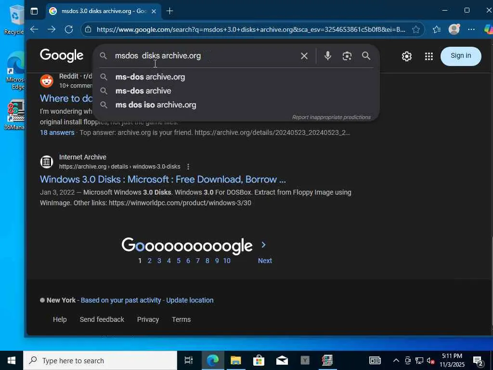Click the Reddit result icon
Viewport: 493px width, 370px height.
coord(47,81)
